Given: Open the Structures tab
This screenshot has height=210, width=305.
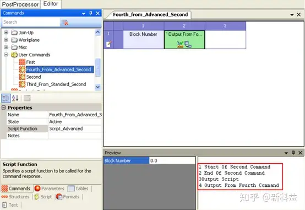Looking at the screenshot, I should coord(15,197).
